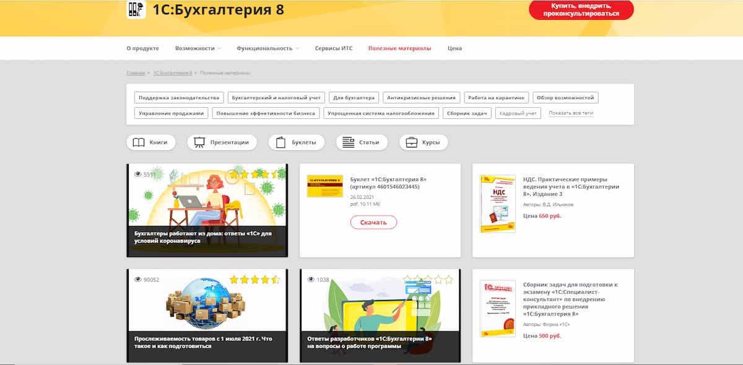Toggle the Антикризисные решения tag filter

point(421,97)
